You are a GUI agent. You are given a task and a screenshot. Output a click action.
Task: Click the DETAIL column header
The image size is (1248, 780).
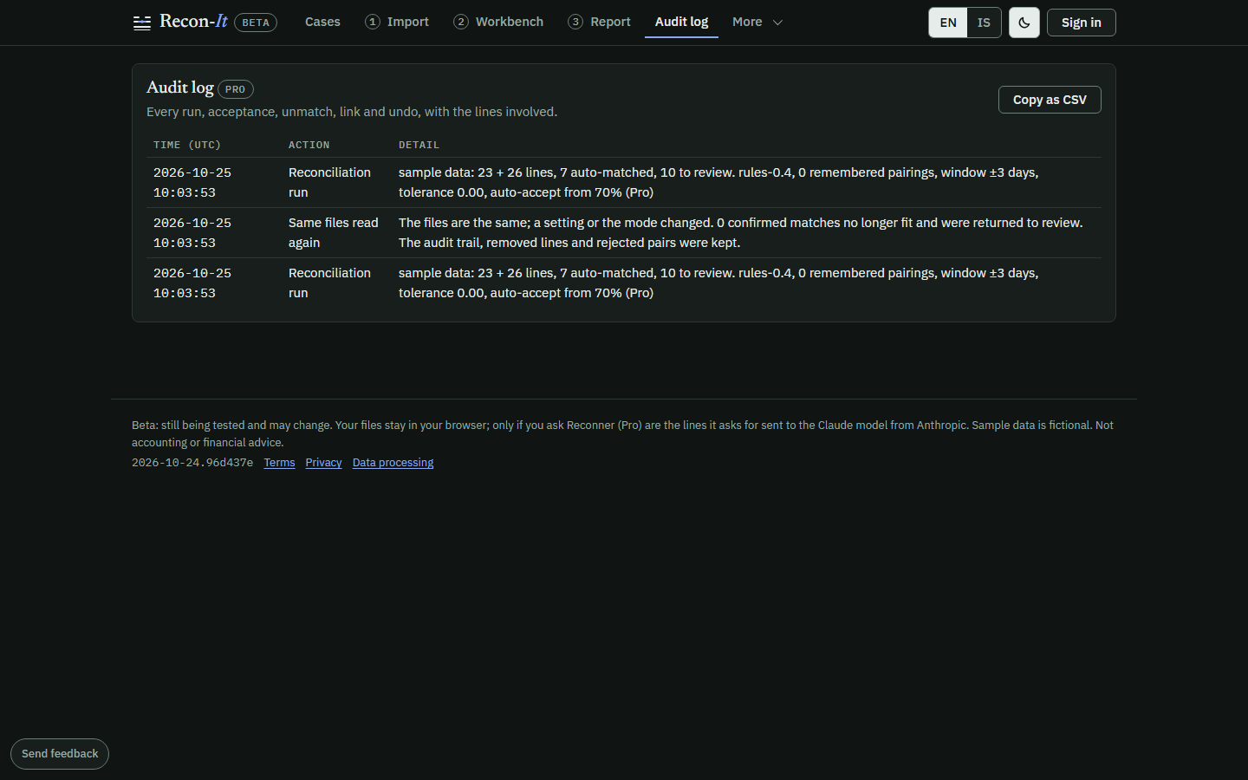419,145
